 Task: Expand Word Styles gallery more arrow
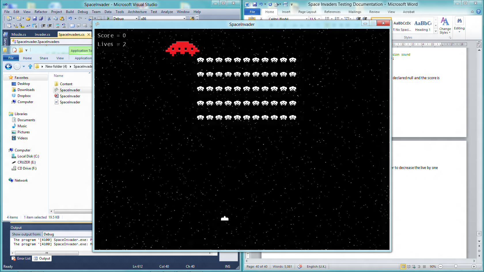(436, 31)
